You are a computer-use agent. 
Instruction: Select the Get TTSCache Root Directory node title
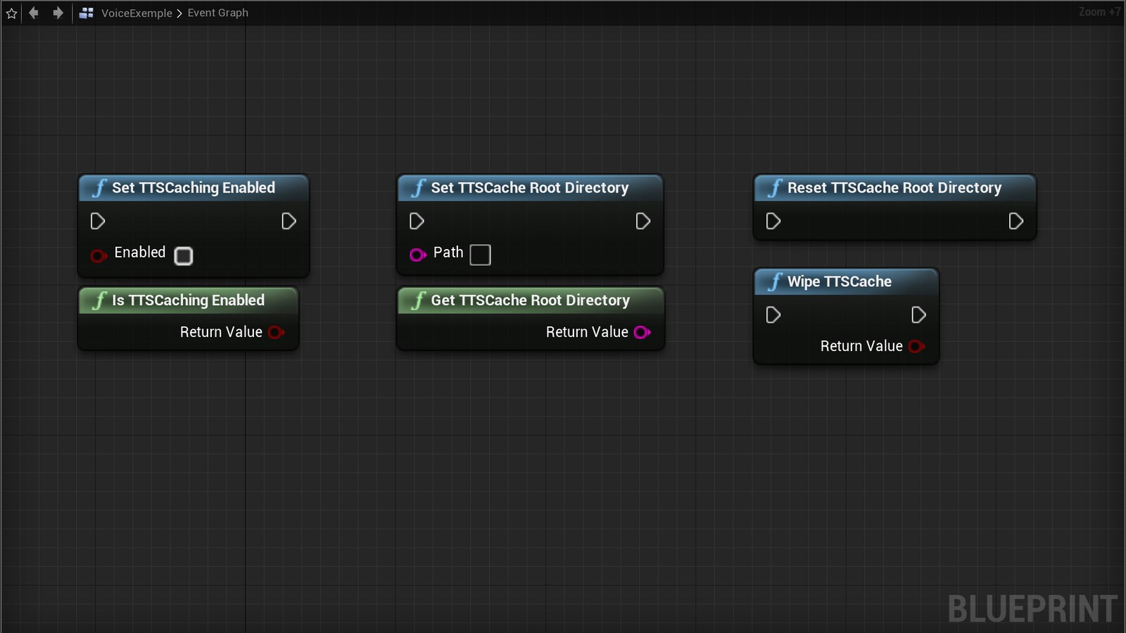coord(530,300)
